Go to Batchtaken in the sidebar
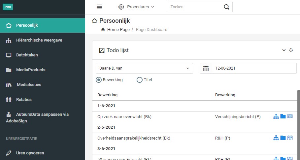This screenshot has width=300, height=160. click(x=27, y=55)
